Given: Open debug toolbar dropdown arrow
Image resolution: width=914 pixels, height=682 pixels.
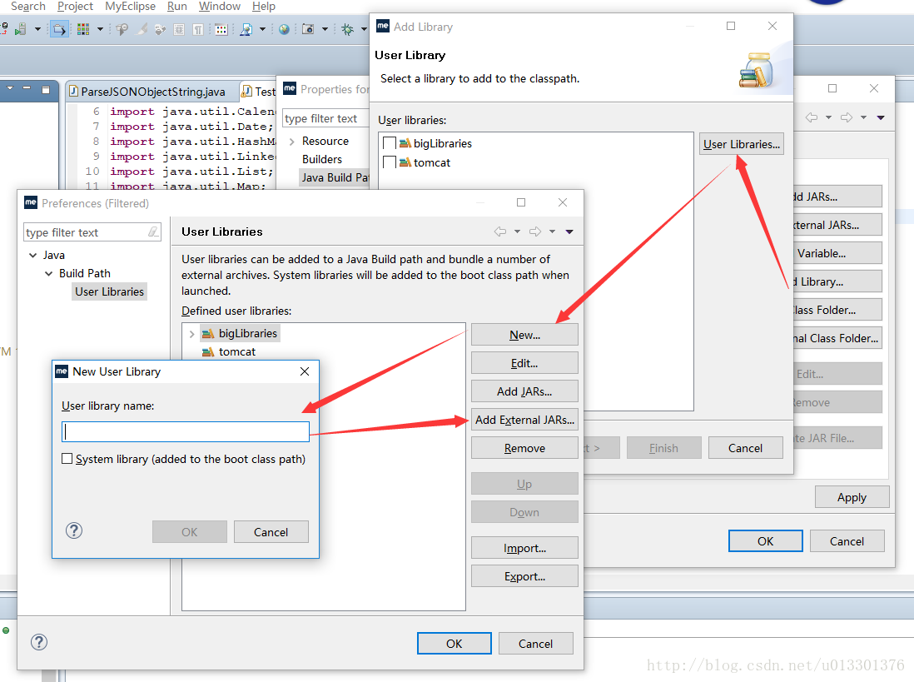Looking at the screenshot, I should pyautogui.click(x=364, y=29).
